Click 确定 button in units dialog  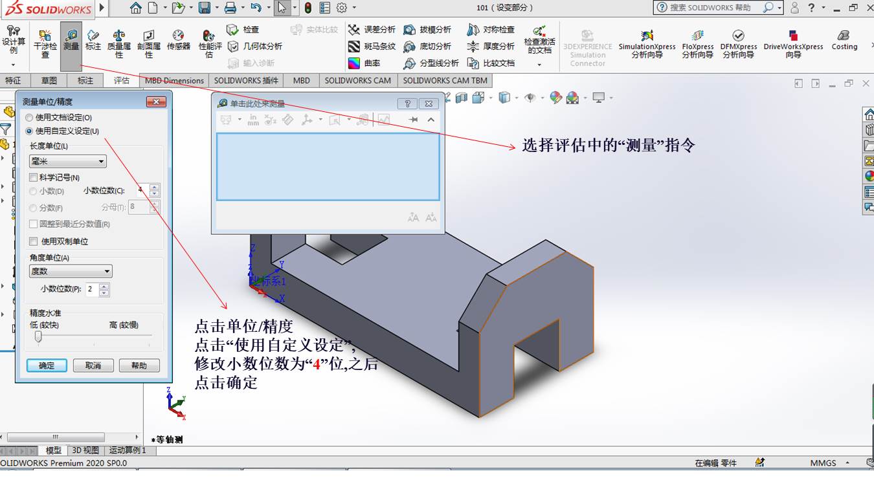click(x=47, y=366)
